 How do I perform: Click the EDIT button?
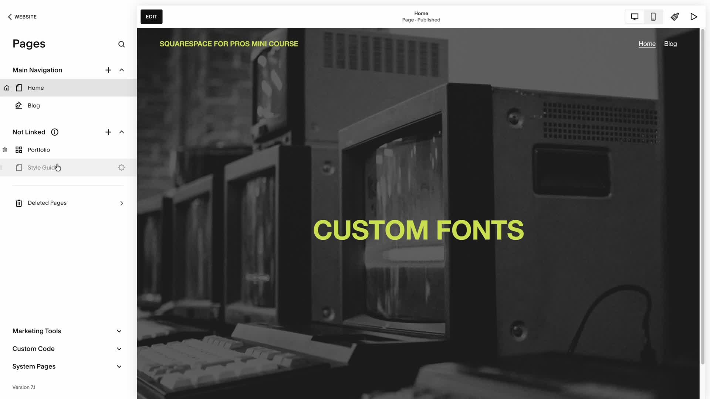[151, 17]
